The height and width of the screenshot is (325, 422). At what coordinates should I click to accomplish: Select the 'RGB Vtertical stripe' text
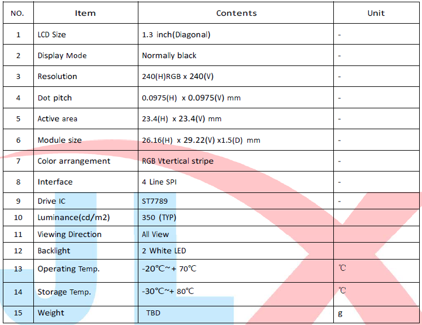tap(178, 161)
